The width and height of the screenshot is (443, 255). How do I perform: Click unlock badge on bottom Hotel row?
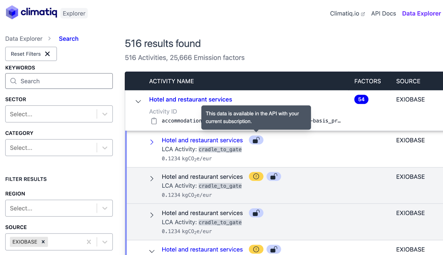click(274, 249)
